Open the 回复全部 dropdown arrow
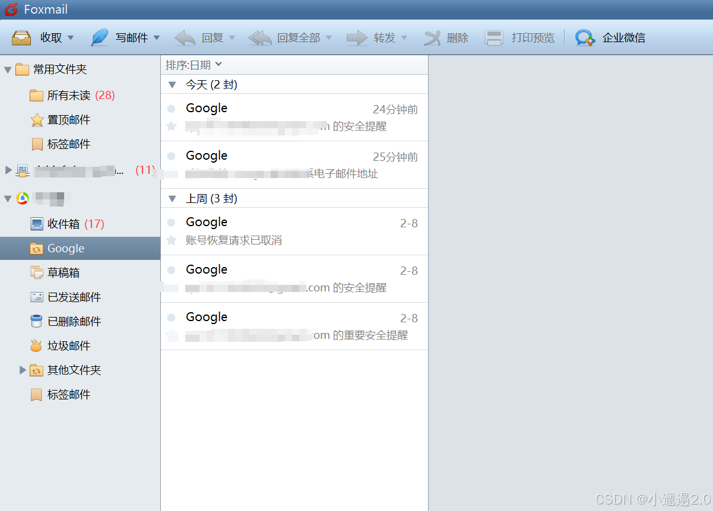Screen dimensions: 713x511 pos(329,38)
